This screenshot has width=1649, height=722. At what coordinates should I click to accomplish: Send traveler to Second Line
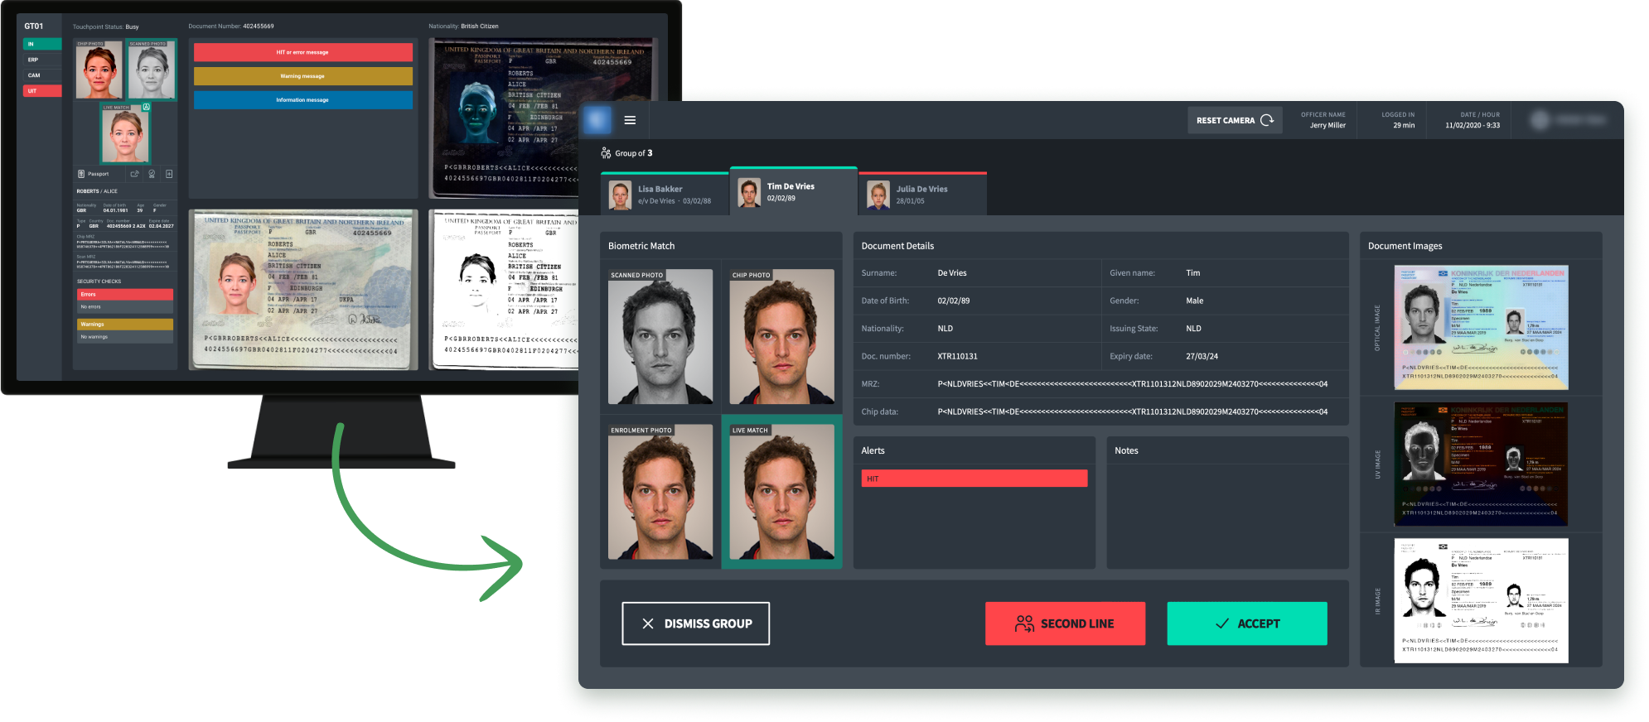click(x=1065, y=623)
